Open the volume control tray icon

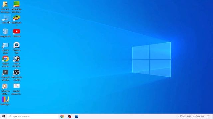click(x=185, y=116)
